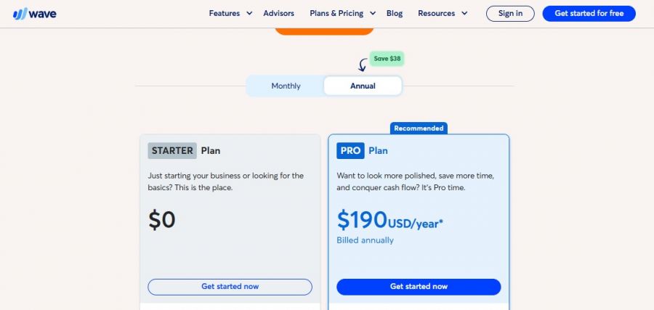Screen dimensions: 654x310
Task: Open the Advisors menu item
Action: [x=278, y=13]
